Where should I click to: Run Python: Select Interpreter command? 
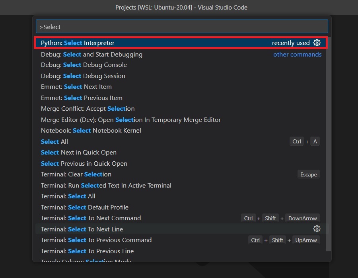pyautogui.click(x=181, y=43)
